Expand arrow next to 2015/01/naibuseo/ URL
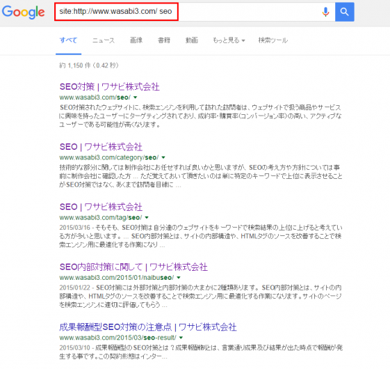 179,278
